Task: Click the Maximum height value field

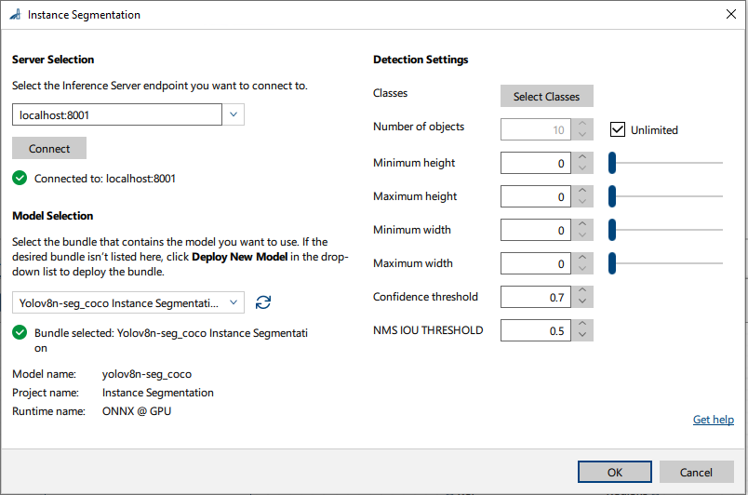Action: [535, 196]
